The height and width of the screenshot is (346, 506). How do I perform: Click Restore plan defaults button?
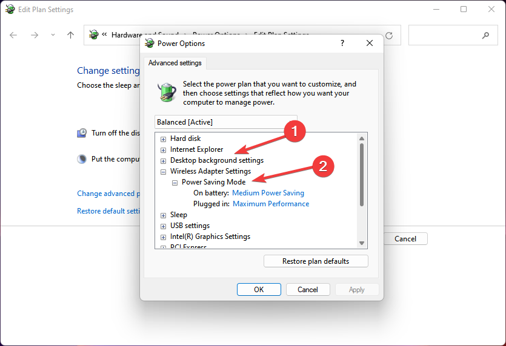pyautogui.click(x=316, y=261)
